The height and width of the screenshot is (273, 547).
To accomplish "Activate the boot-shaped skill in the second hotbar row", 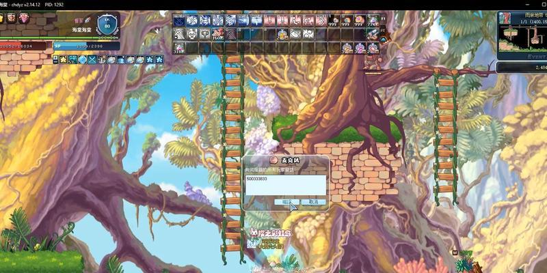I will 295,33.
